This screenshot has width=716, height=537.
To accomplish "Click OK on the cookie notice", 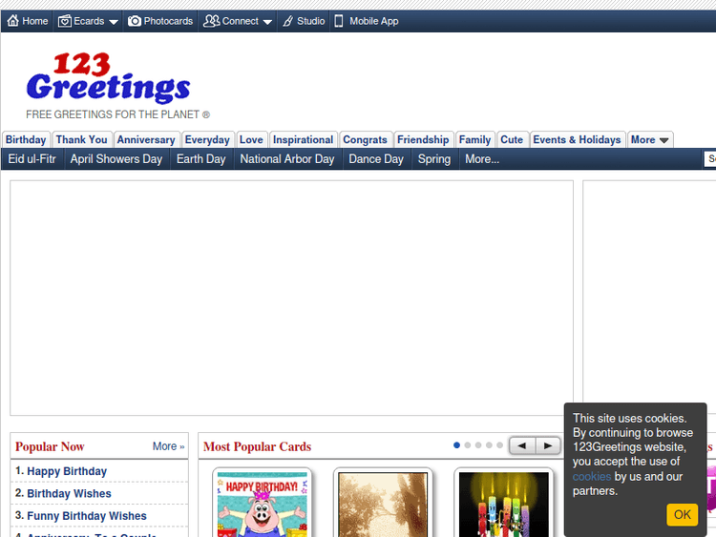I will (x=683, y=515).
